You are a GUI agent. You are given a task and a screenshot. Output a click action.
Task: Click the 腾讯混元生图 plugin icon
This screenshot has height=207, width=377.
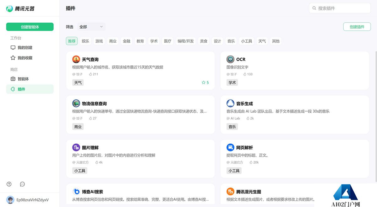230,192
